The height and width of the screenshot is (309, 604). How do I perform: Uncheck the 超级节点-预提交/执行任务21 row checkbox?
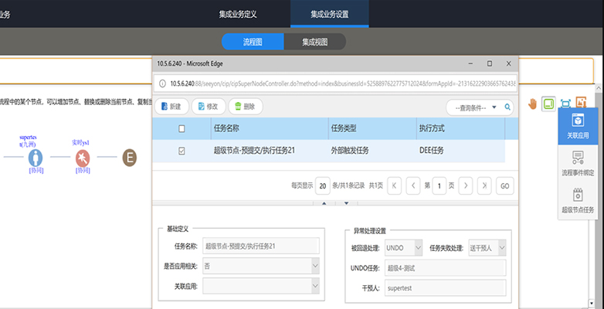pos(182,151)
